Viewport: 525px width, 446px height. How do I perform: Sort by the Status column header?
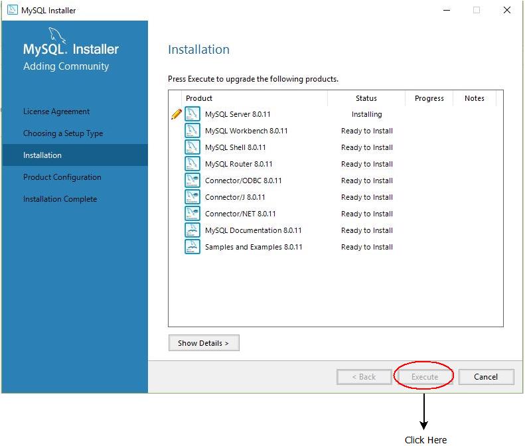[x=366, y=98]
